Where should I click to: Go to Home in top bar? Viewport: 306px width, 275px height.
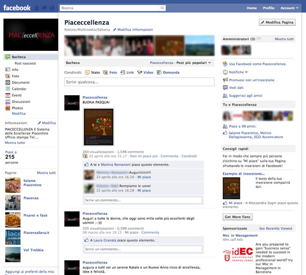(252, 8)
